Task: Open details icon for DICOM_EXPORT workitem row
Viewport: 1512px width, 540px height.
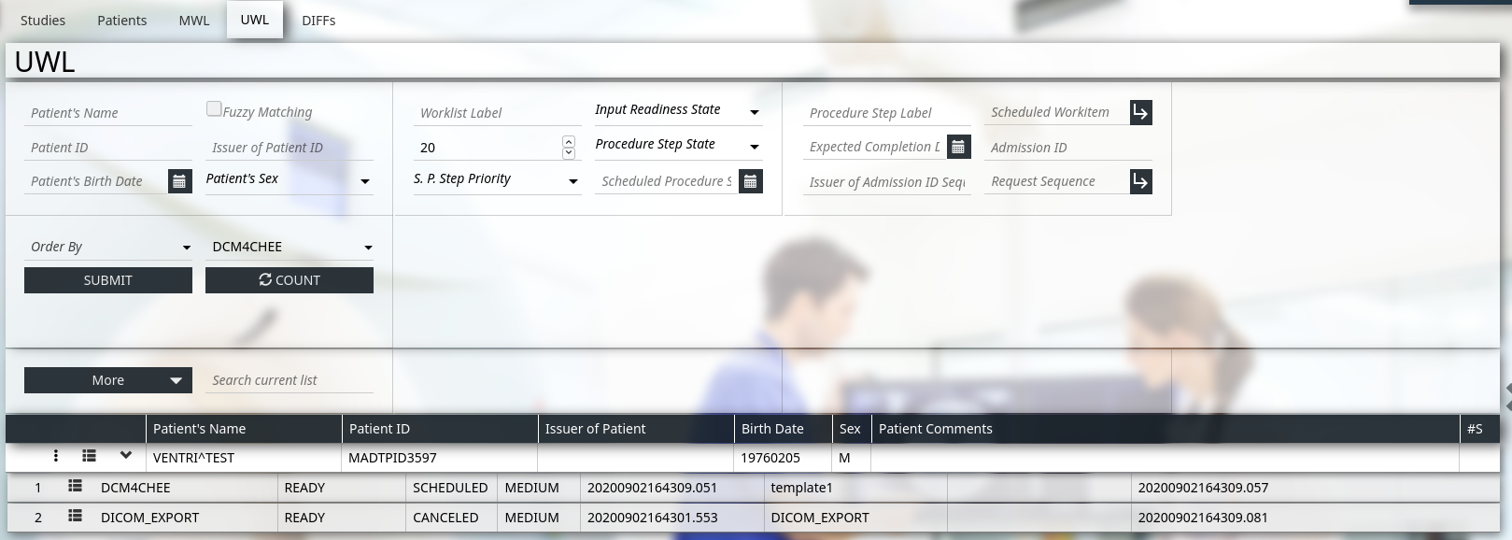Action: [x=76, y=517]
